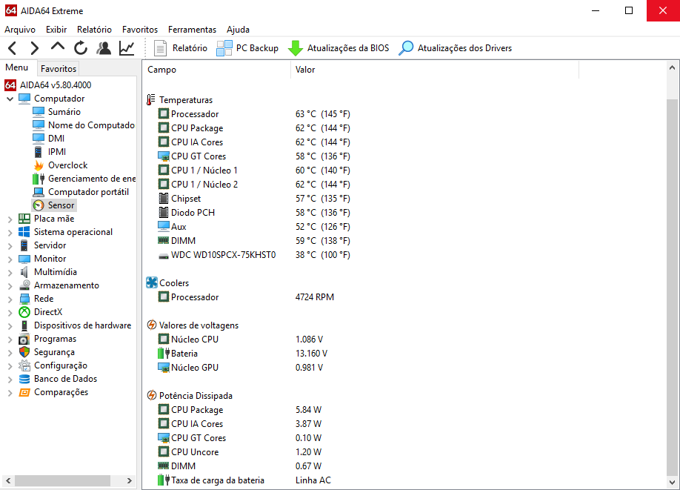
Task: Open the Ajuda menu
Action: pyautogui.click(x=238, y=30)
